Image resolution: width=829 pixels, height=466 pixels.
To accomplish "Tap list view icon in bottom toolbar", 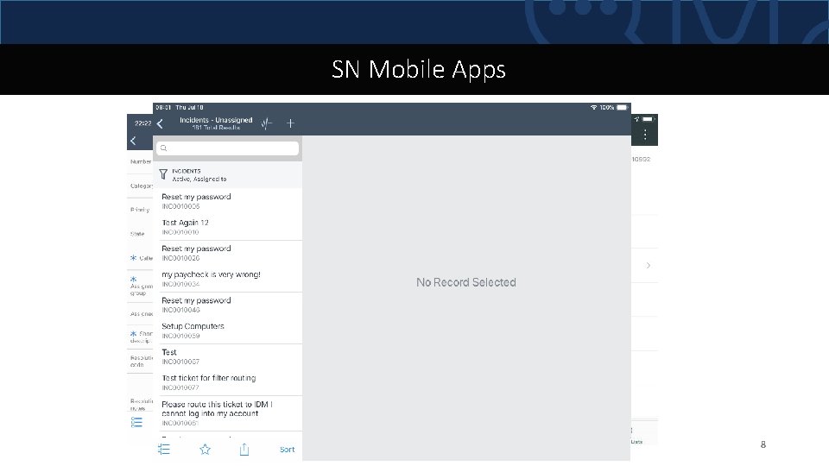I will pyautogui.click(x=164, y=450).
